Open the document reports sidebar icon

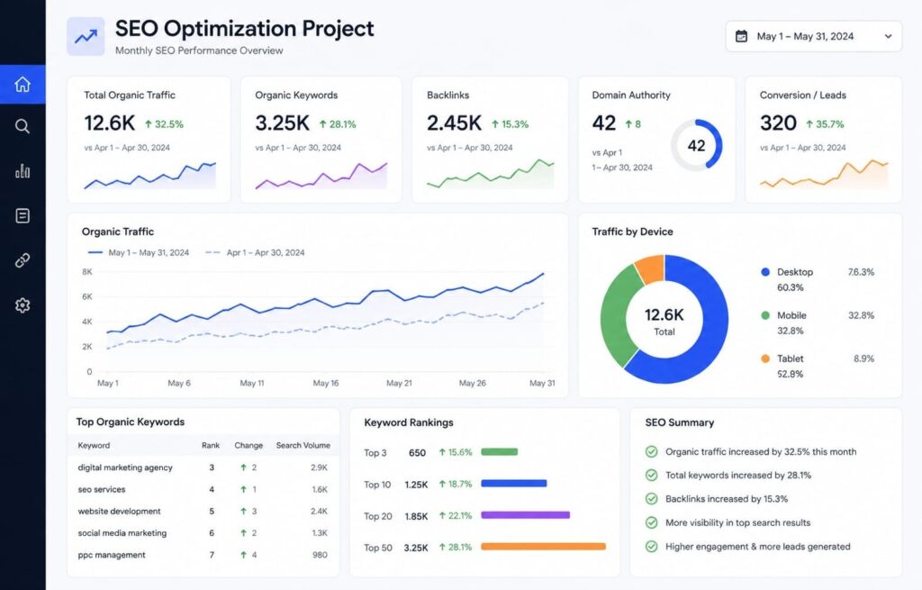pos(23,216)
